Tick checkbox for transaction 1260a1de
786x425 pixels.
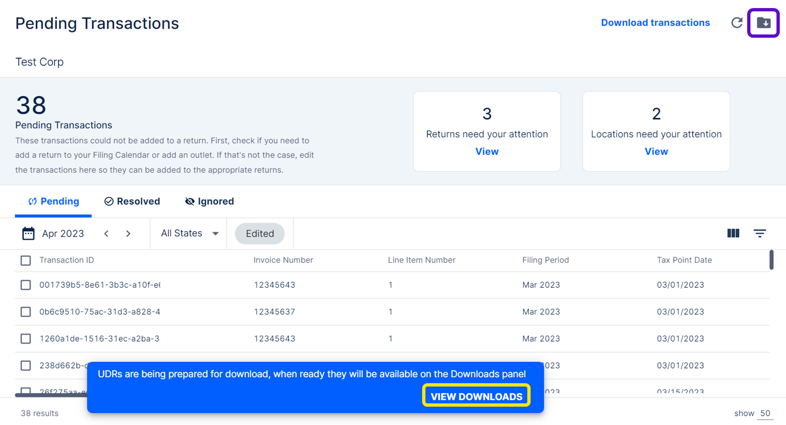pyautogui.click(x=26, y=339)
